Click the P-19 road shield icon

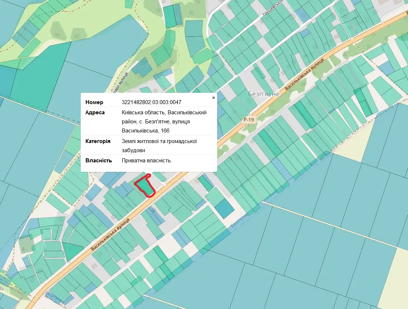pos(248,120)
